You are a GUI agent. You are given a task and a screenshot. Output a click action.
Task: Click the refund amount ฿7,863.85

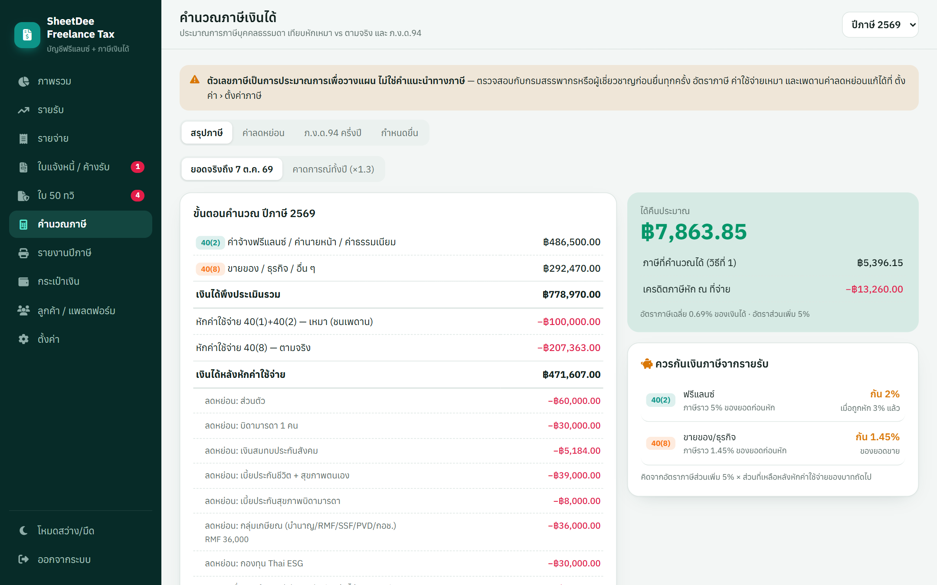694,231
